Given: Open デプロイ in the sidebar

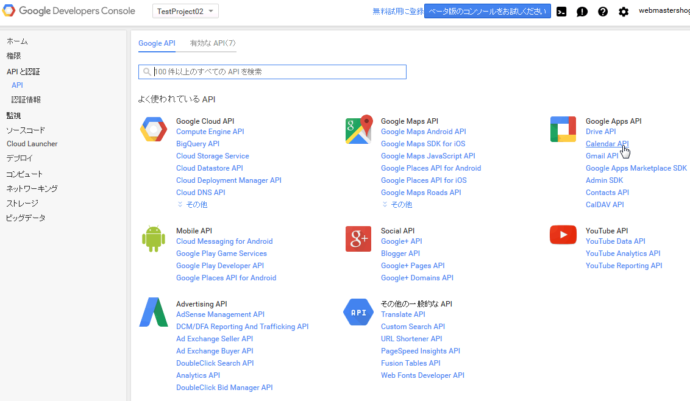Looking at the screenshot, I should pyautogui.click(x=20, y=158).
